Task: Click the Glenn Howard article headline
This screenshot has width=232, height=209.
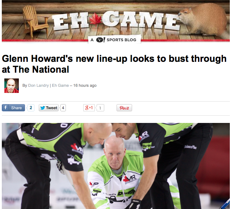Action: [x=114, y=64]
